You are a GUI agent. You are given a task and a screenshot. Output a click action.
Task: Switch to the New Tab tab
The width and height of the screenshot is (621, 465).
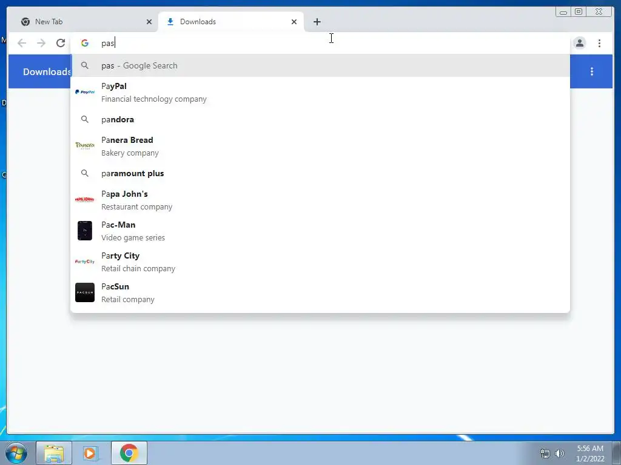point(86,22)
